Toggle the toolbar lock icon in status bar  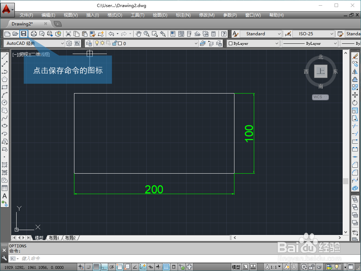tap(312, 267)
